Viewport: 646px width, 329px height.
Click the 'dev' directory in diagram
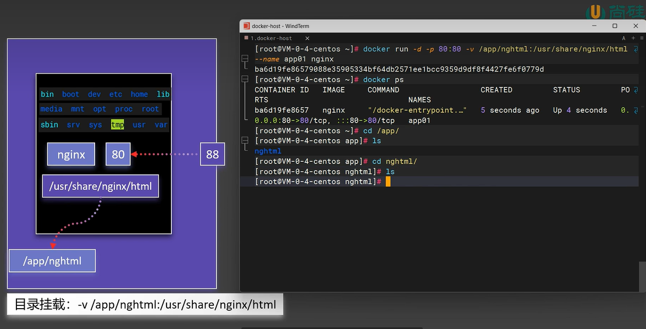click(x=95, y=94)
